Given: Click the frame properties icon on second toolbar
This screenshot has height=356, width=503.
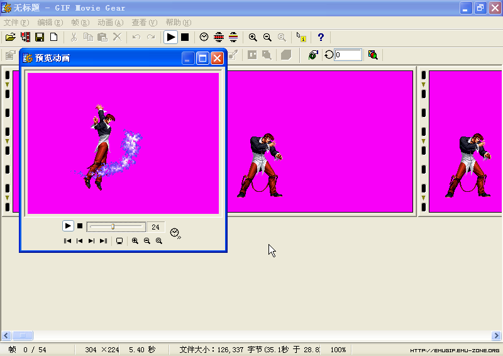Looking at the screenshot, I should click(x=10, y=55).
